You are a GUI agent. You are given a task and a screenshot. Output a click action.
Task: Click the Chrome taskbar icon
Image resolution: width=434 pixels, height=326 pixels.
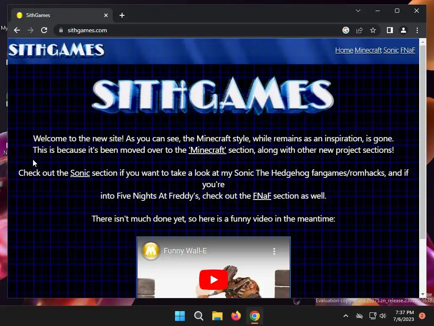[255, 316]
